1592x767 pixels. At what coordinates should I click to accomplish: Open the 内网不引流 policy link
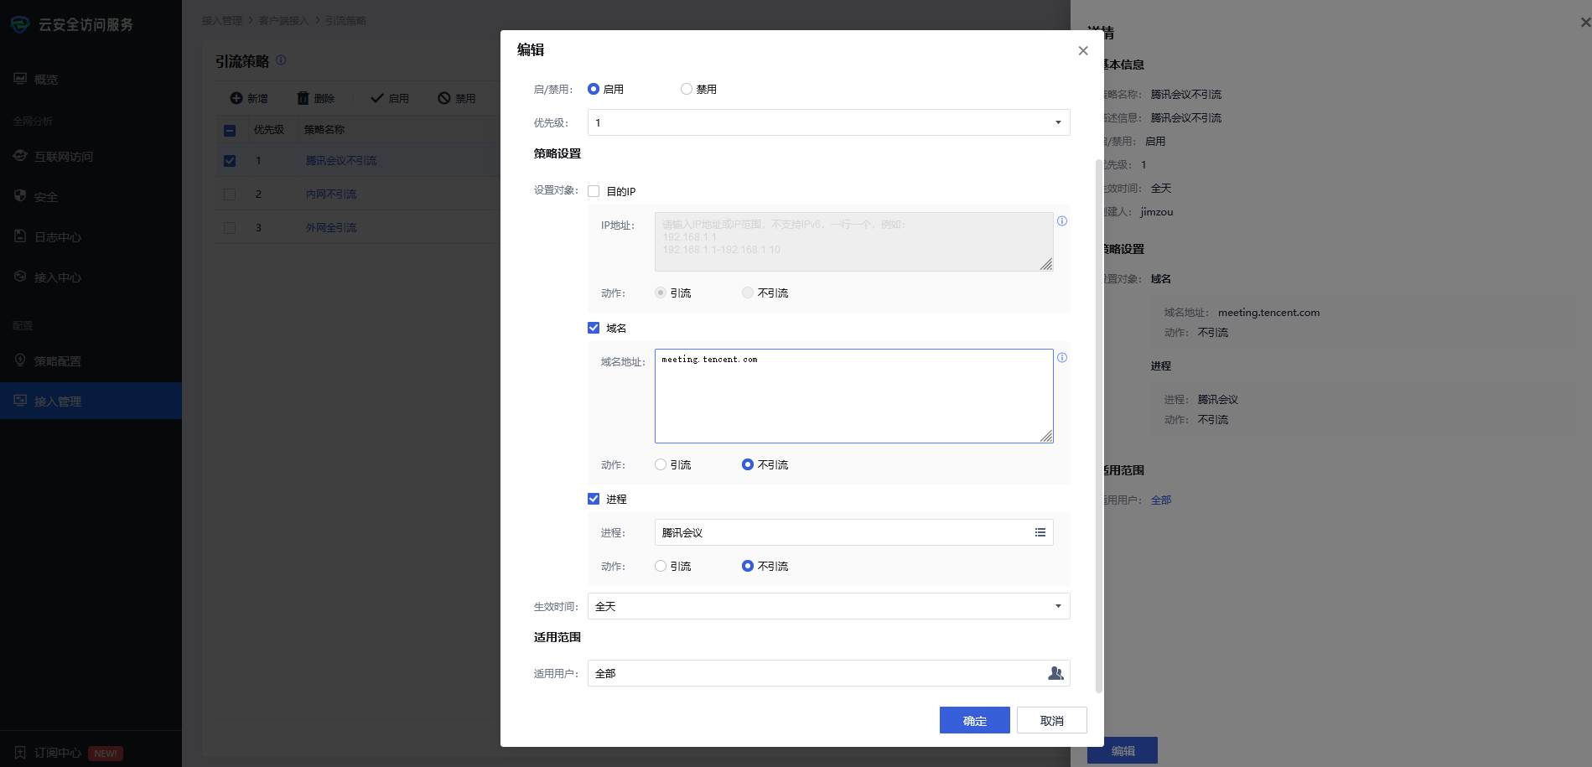click(331, 194)
